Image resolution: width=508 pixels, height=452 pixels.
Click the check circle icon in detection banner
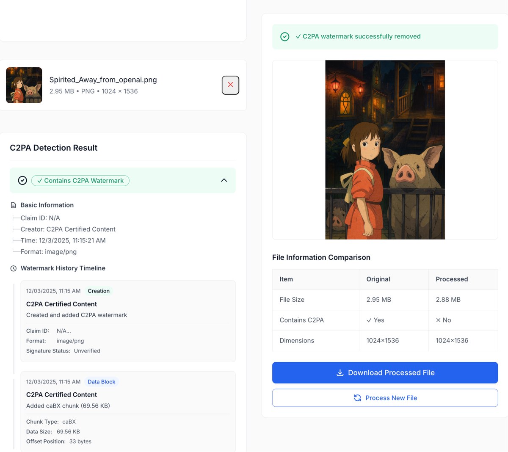[22, 181]
